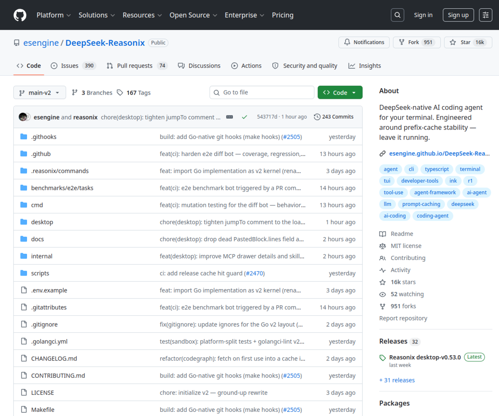Click the Fork icon button

click(402, 42)
